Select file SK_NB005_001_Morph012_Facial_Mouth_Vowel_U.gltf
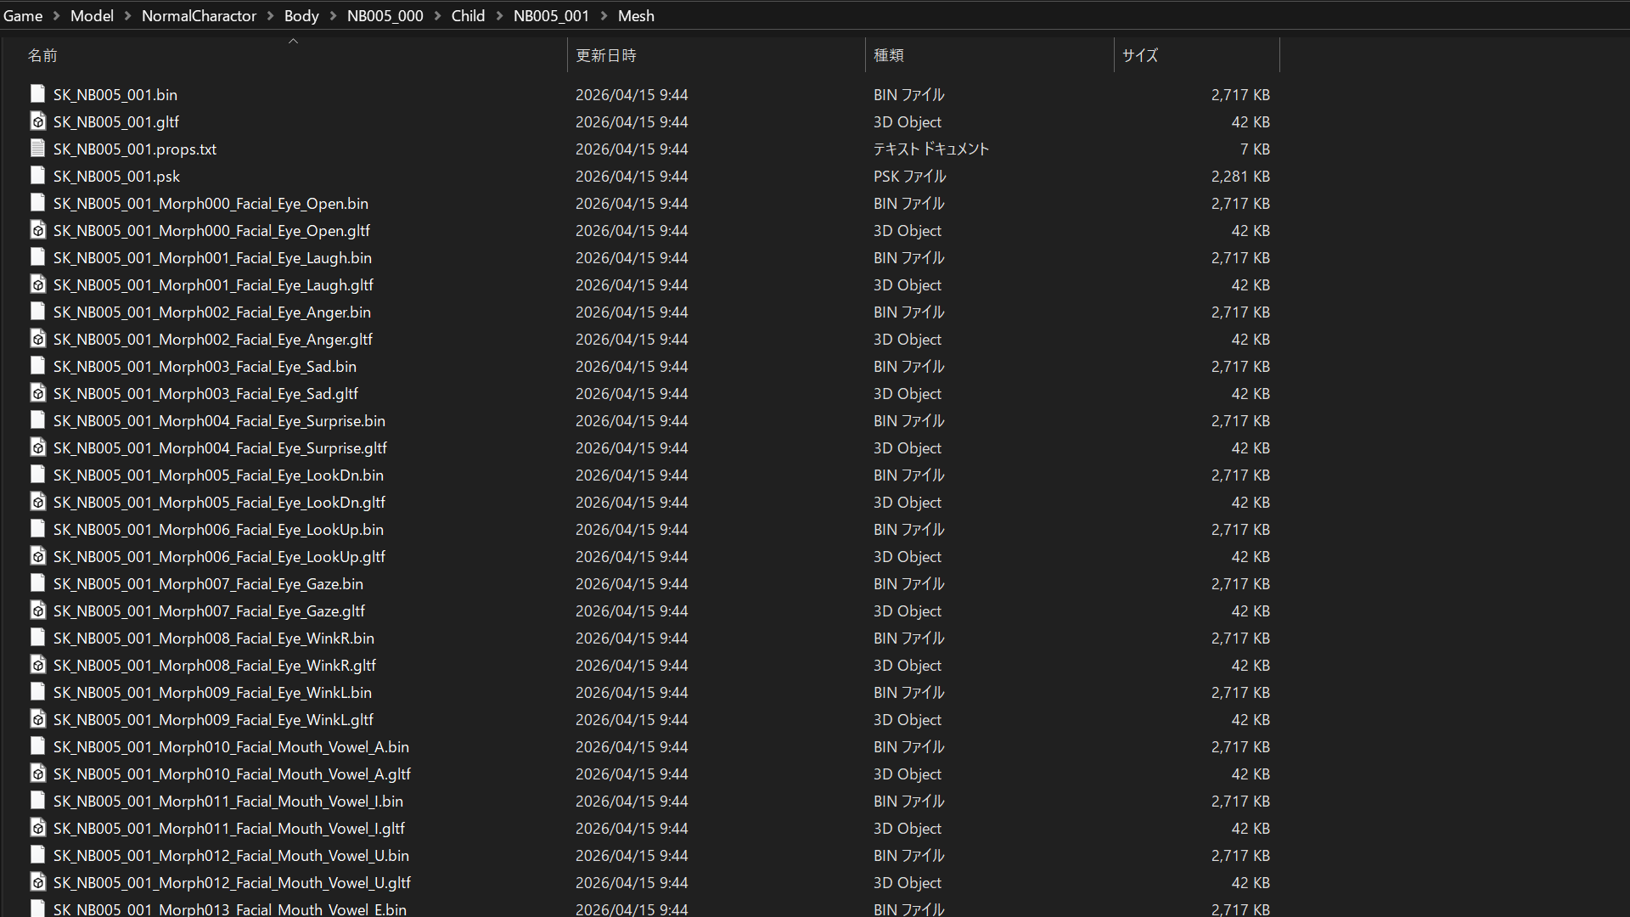 coord(232,883)
